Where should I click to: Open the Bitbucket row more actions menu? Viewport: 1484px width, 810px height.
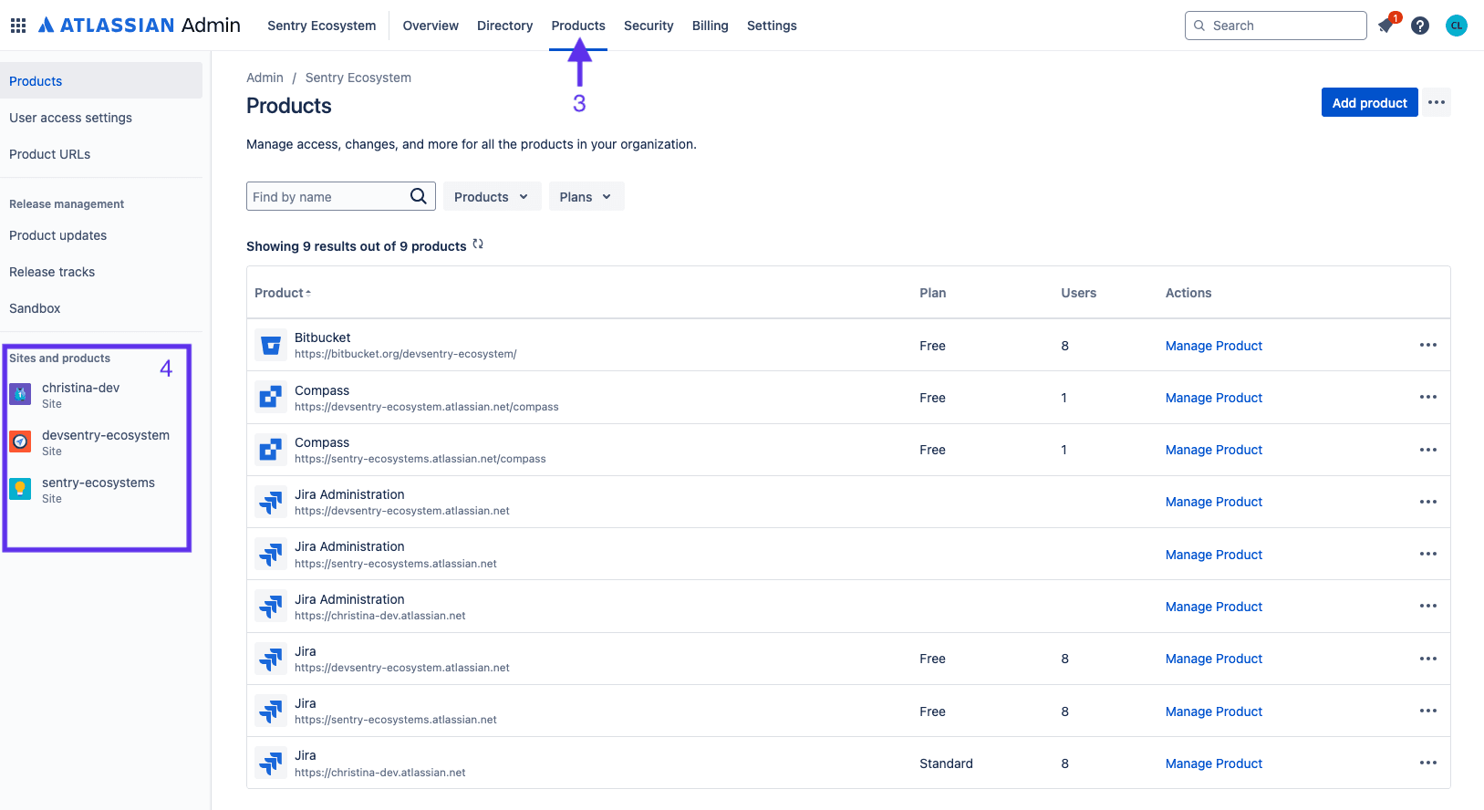point(1427,345)
